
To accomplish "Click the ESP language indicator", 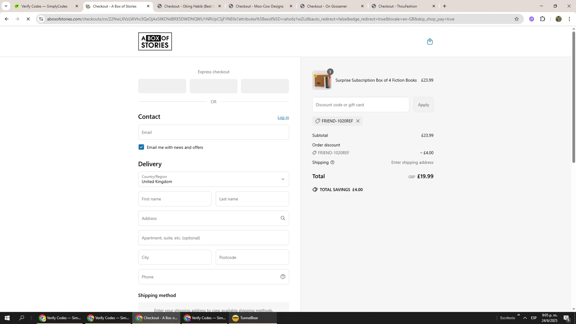I will (x=534, y=318).
